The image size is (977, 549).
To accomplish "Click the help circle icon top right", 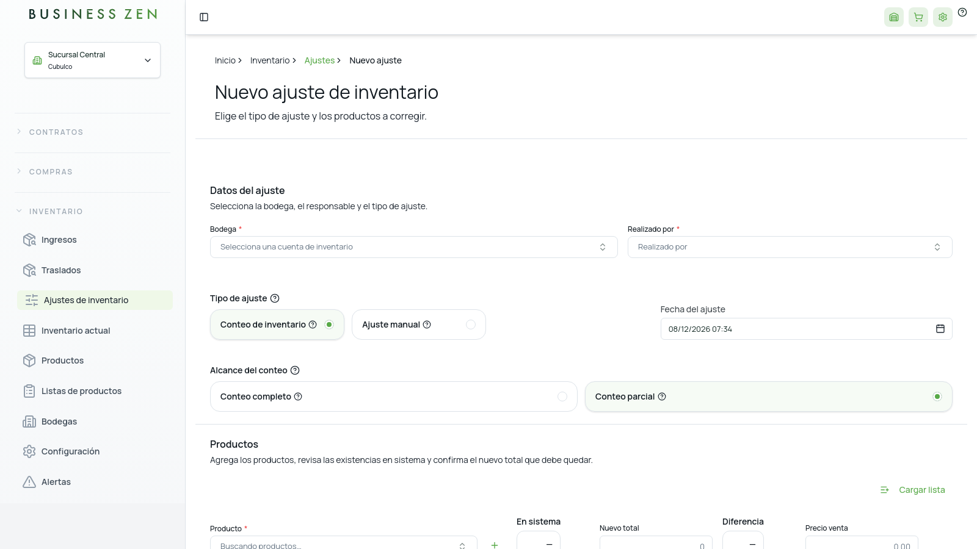I will (x=962, y=12).
